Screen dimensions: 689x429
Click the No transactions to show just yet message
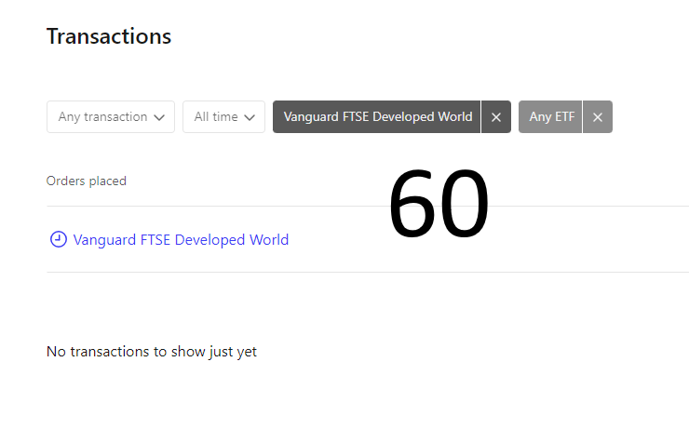[x=152, y=352]
